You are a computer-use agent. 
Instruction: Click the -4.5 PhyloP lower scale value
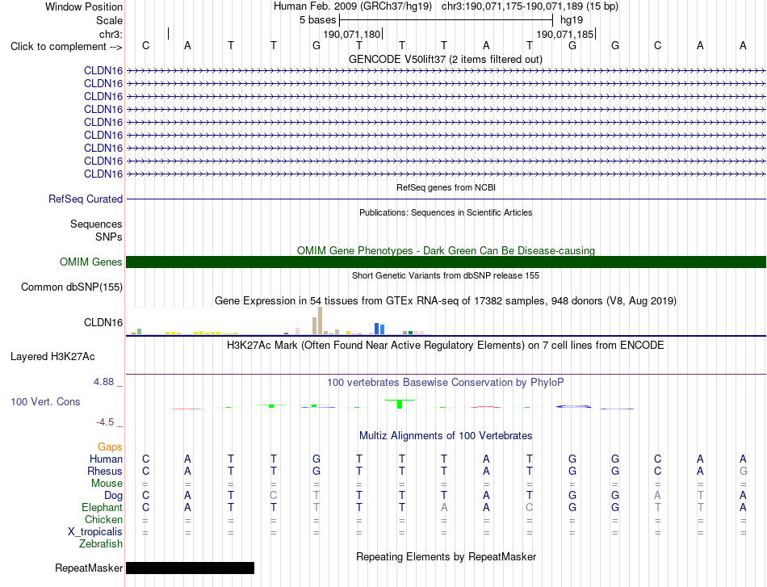105,422
